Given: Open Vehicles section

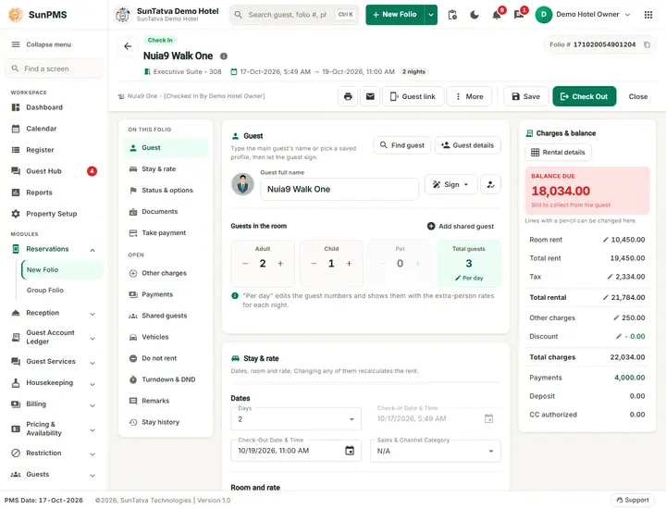Looking at the screenshot, I should pos(166,337).
